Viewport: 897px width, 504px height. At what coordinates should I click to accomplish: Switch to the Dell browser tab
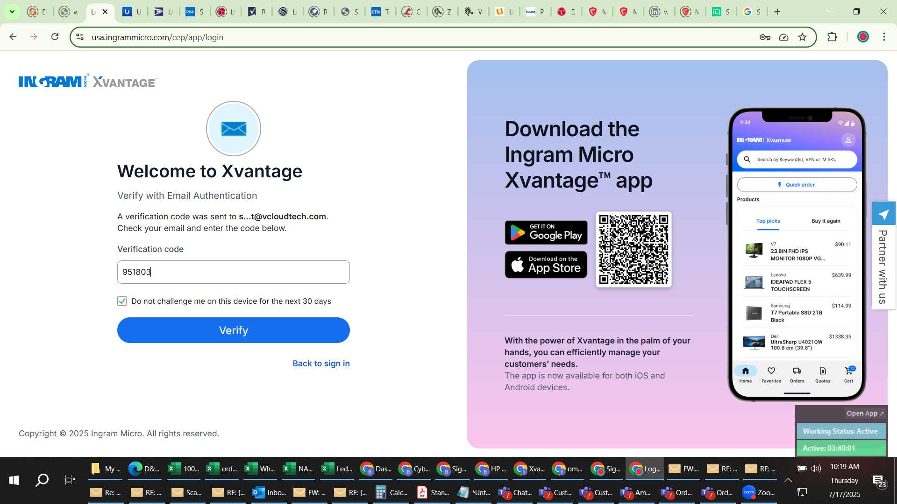pos(194,12)
